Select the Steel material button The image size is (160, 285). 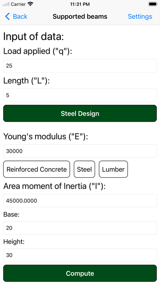84,169
